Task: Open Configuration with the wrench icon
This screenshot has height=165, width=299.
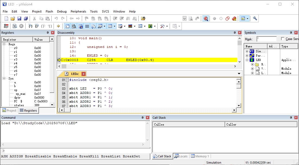Action: click(x=255, y=19)
